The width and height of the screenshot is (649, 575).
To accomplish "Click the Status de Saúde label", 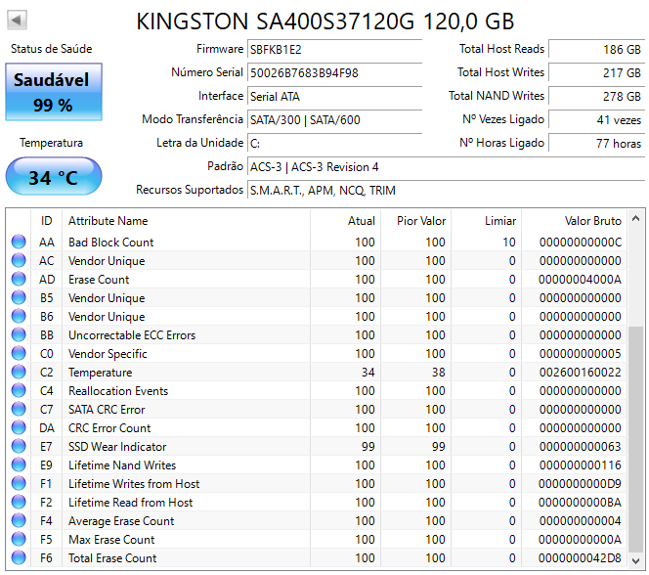I will tap(52, 49).
